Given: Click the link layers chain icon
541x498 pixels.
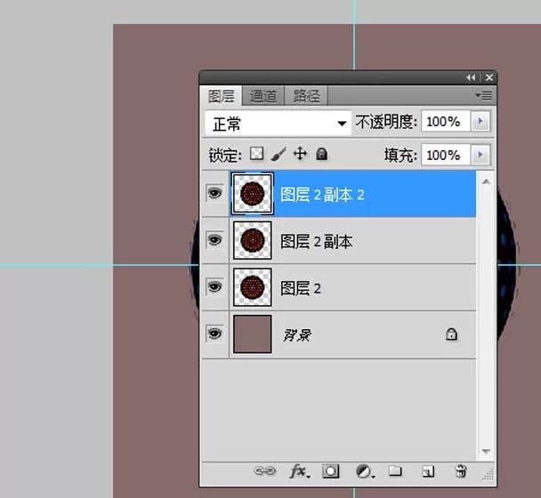Looking at the screenshot, I should coord(264,470).
